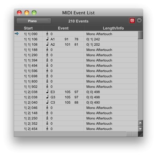The width and height of the screenshot is (157, 156).
Task: Click the note icon for C3 event
Action: coord(47,102)
